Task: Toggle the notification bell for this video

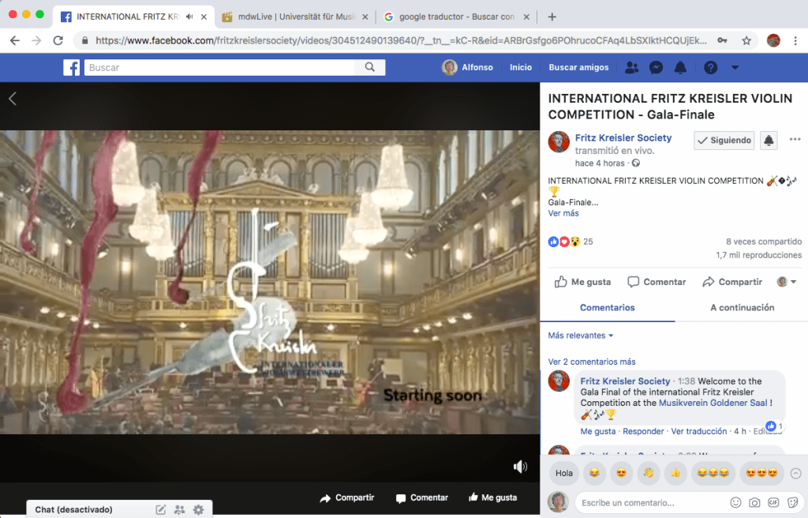Action: point(769,141)
